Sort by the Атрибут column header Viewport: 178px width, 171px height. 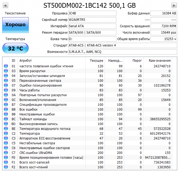(52, 61)
